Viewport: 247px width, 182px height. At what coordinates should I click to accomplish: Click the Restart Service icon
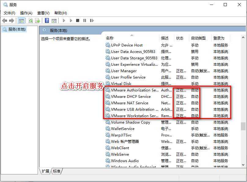coord(92,20)
